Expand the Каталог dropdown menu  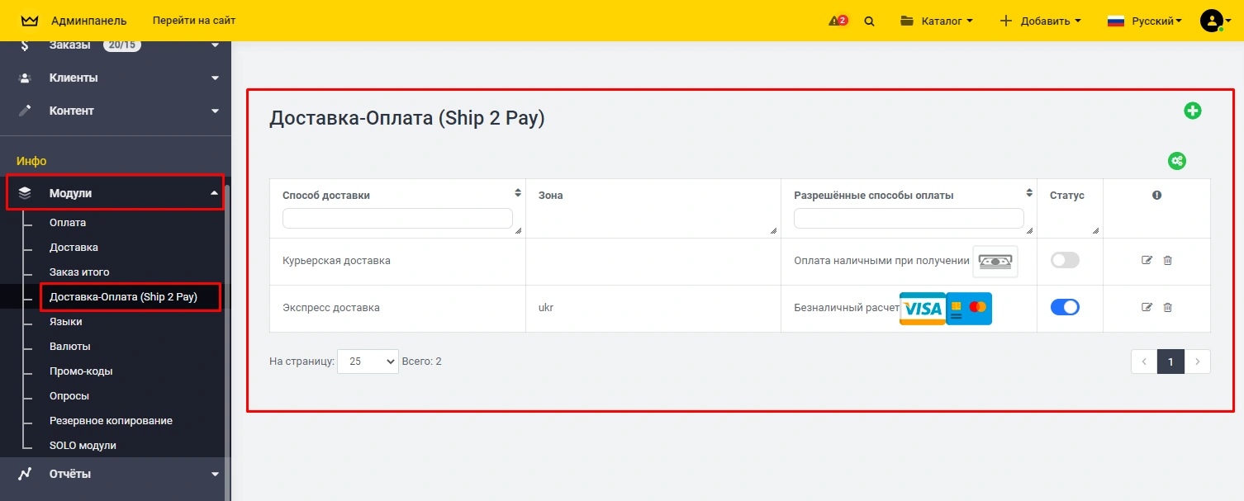tap(937, 21)
